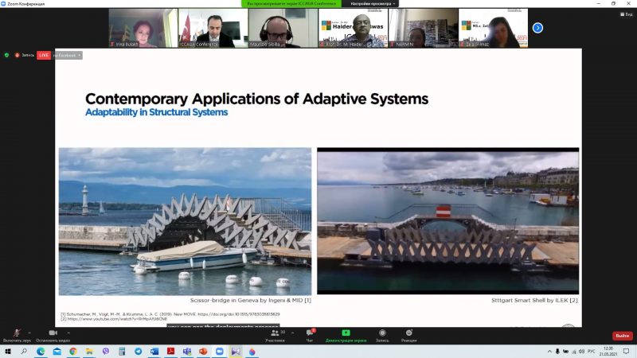Click the red Запись recording indicator
Screen dimensions: 637x358
tap(25, 55)
